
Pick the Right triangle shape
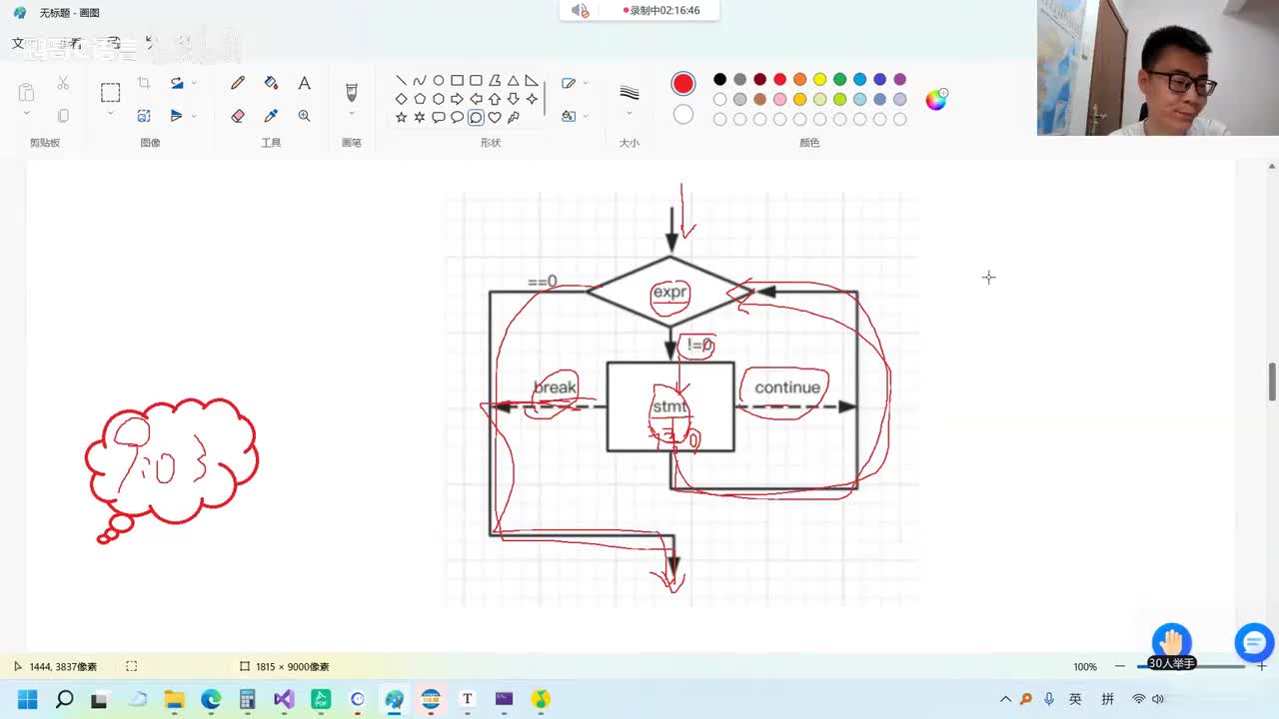coord(532,80)
